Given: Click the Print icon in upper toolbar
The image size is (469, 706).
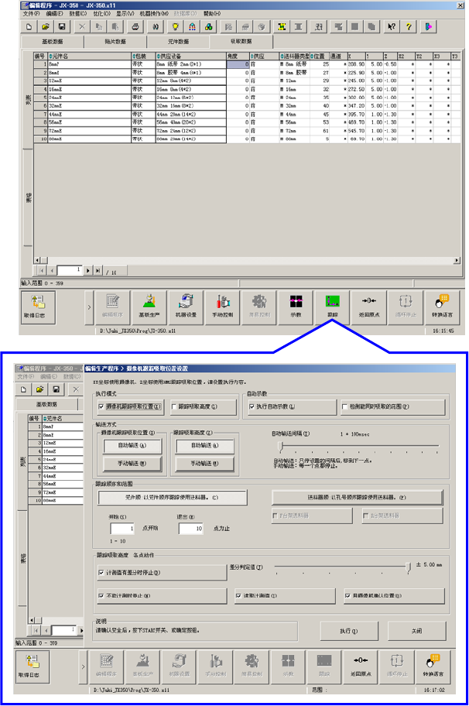Looking at the screenshot, I should point(135,27).
